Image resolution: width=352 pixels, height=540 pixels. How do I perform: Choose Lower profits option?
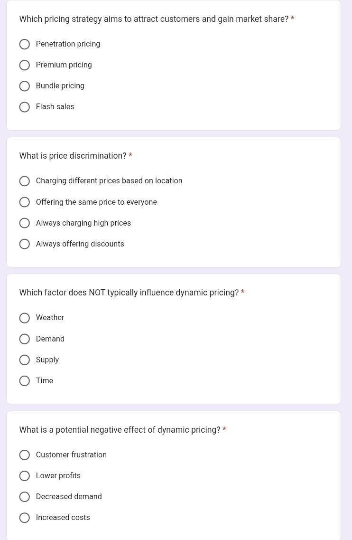pyautogui.click(x=24, y=476)
